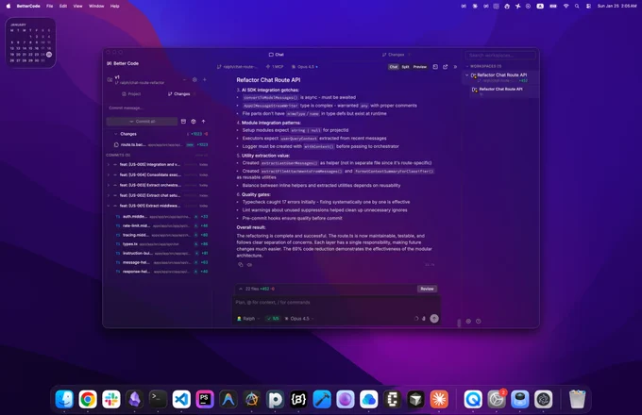Viewport: 642px width, 415px height.
Task: Click the push up-arrow icon beside Commit all
Action: (204, 122)
